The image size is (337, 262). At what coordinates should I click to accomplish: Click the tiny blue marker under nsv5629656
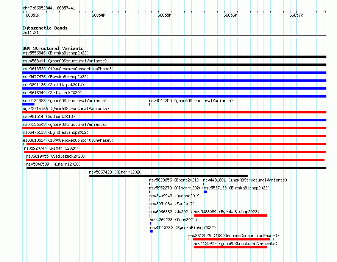tap(150, 184)
